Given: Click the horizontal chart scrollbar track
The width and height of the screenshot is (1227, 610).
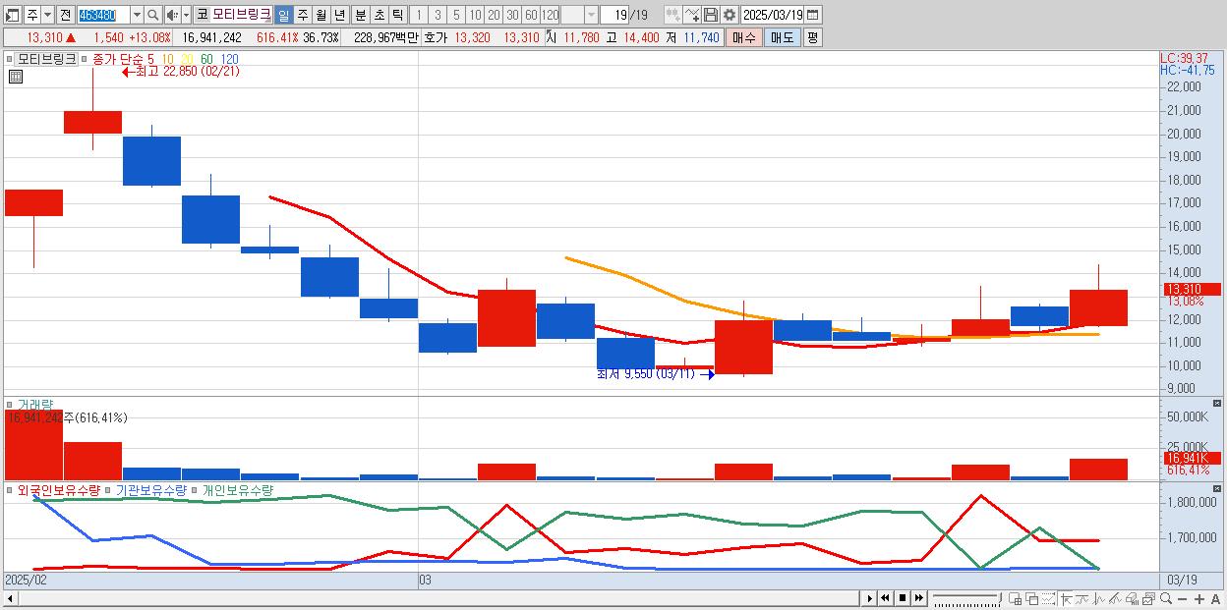Looking at the screenshot, I should pos(438,598).
